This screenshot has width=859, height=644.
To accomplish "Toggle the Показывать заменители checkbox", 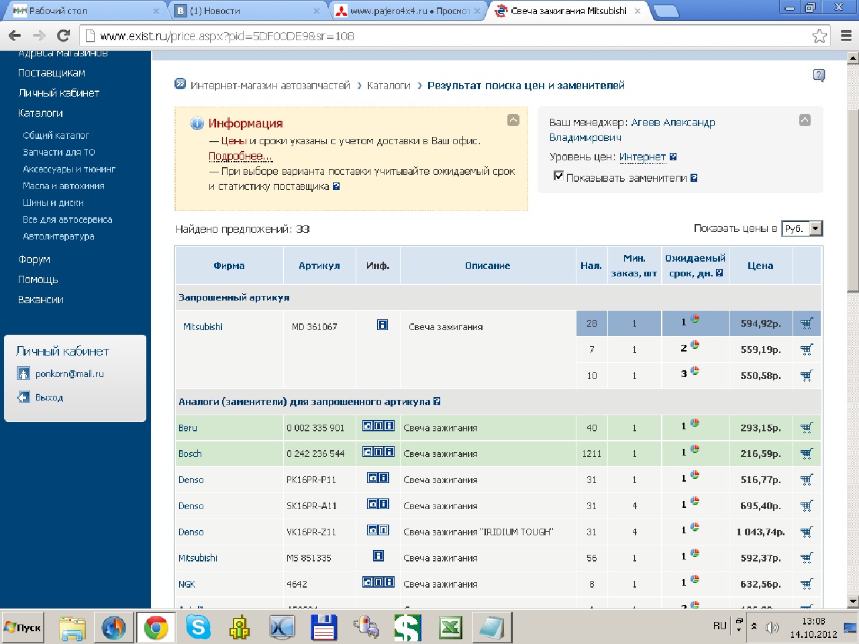I will pos(558,176).
